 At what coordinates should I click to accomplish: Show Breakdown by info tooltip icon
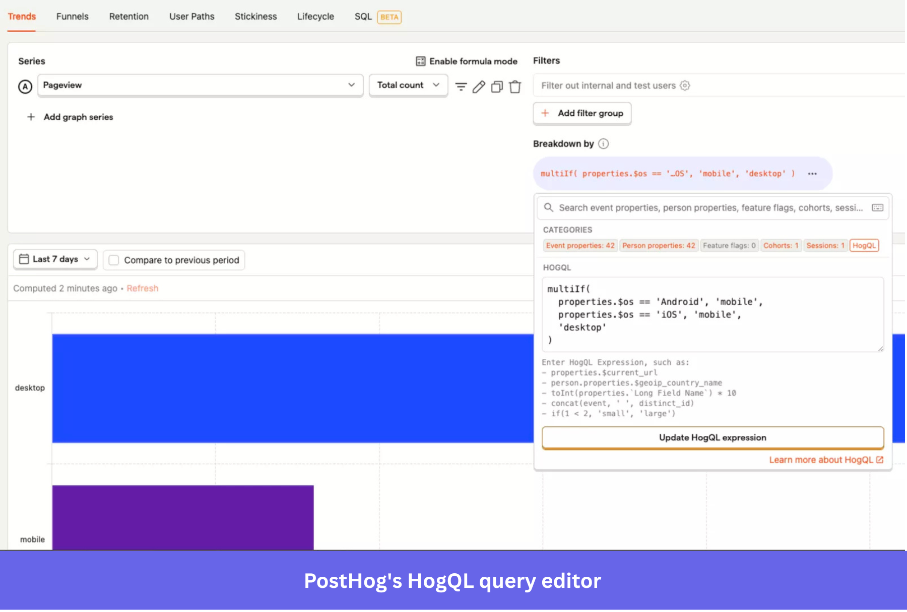tap(603, 144)
